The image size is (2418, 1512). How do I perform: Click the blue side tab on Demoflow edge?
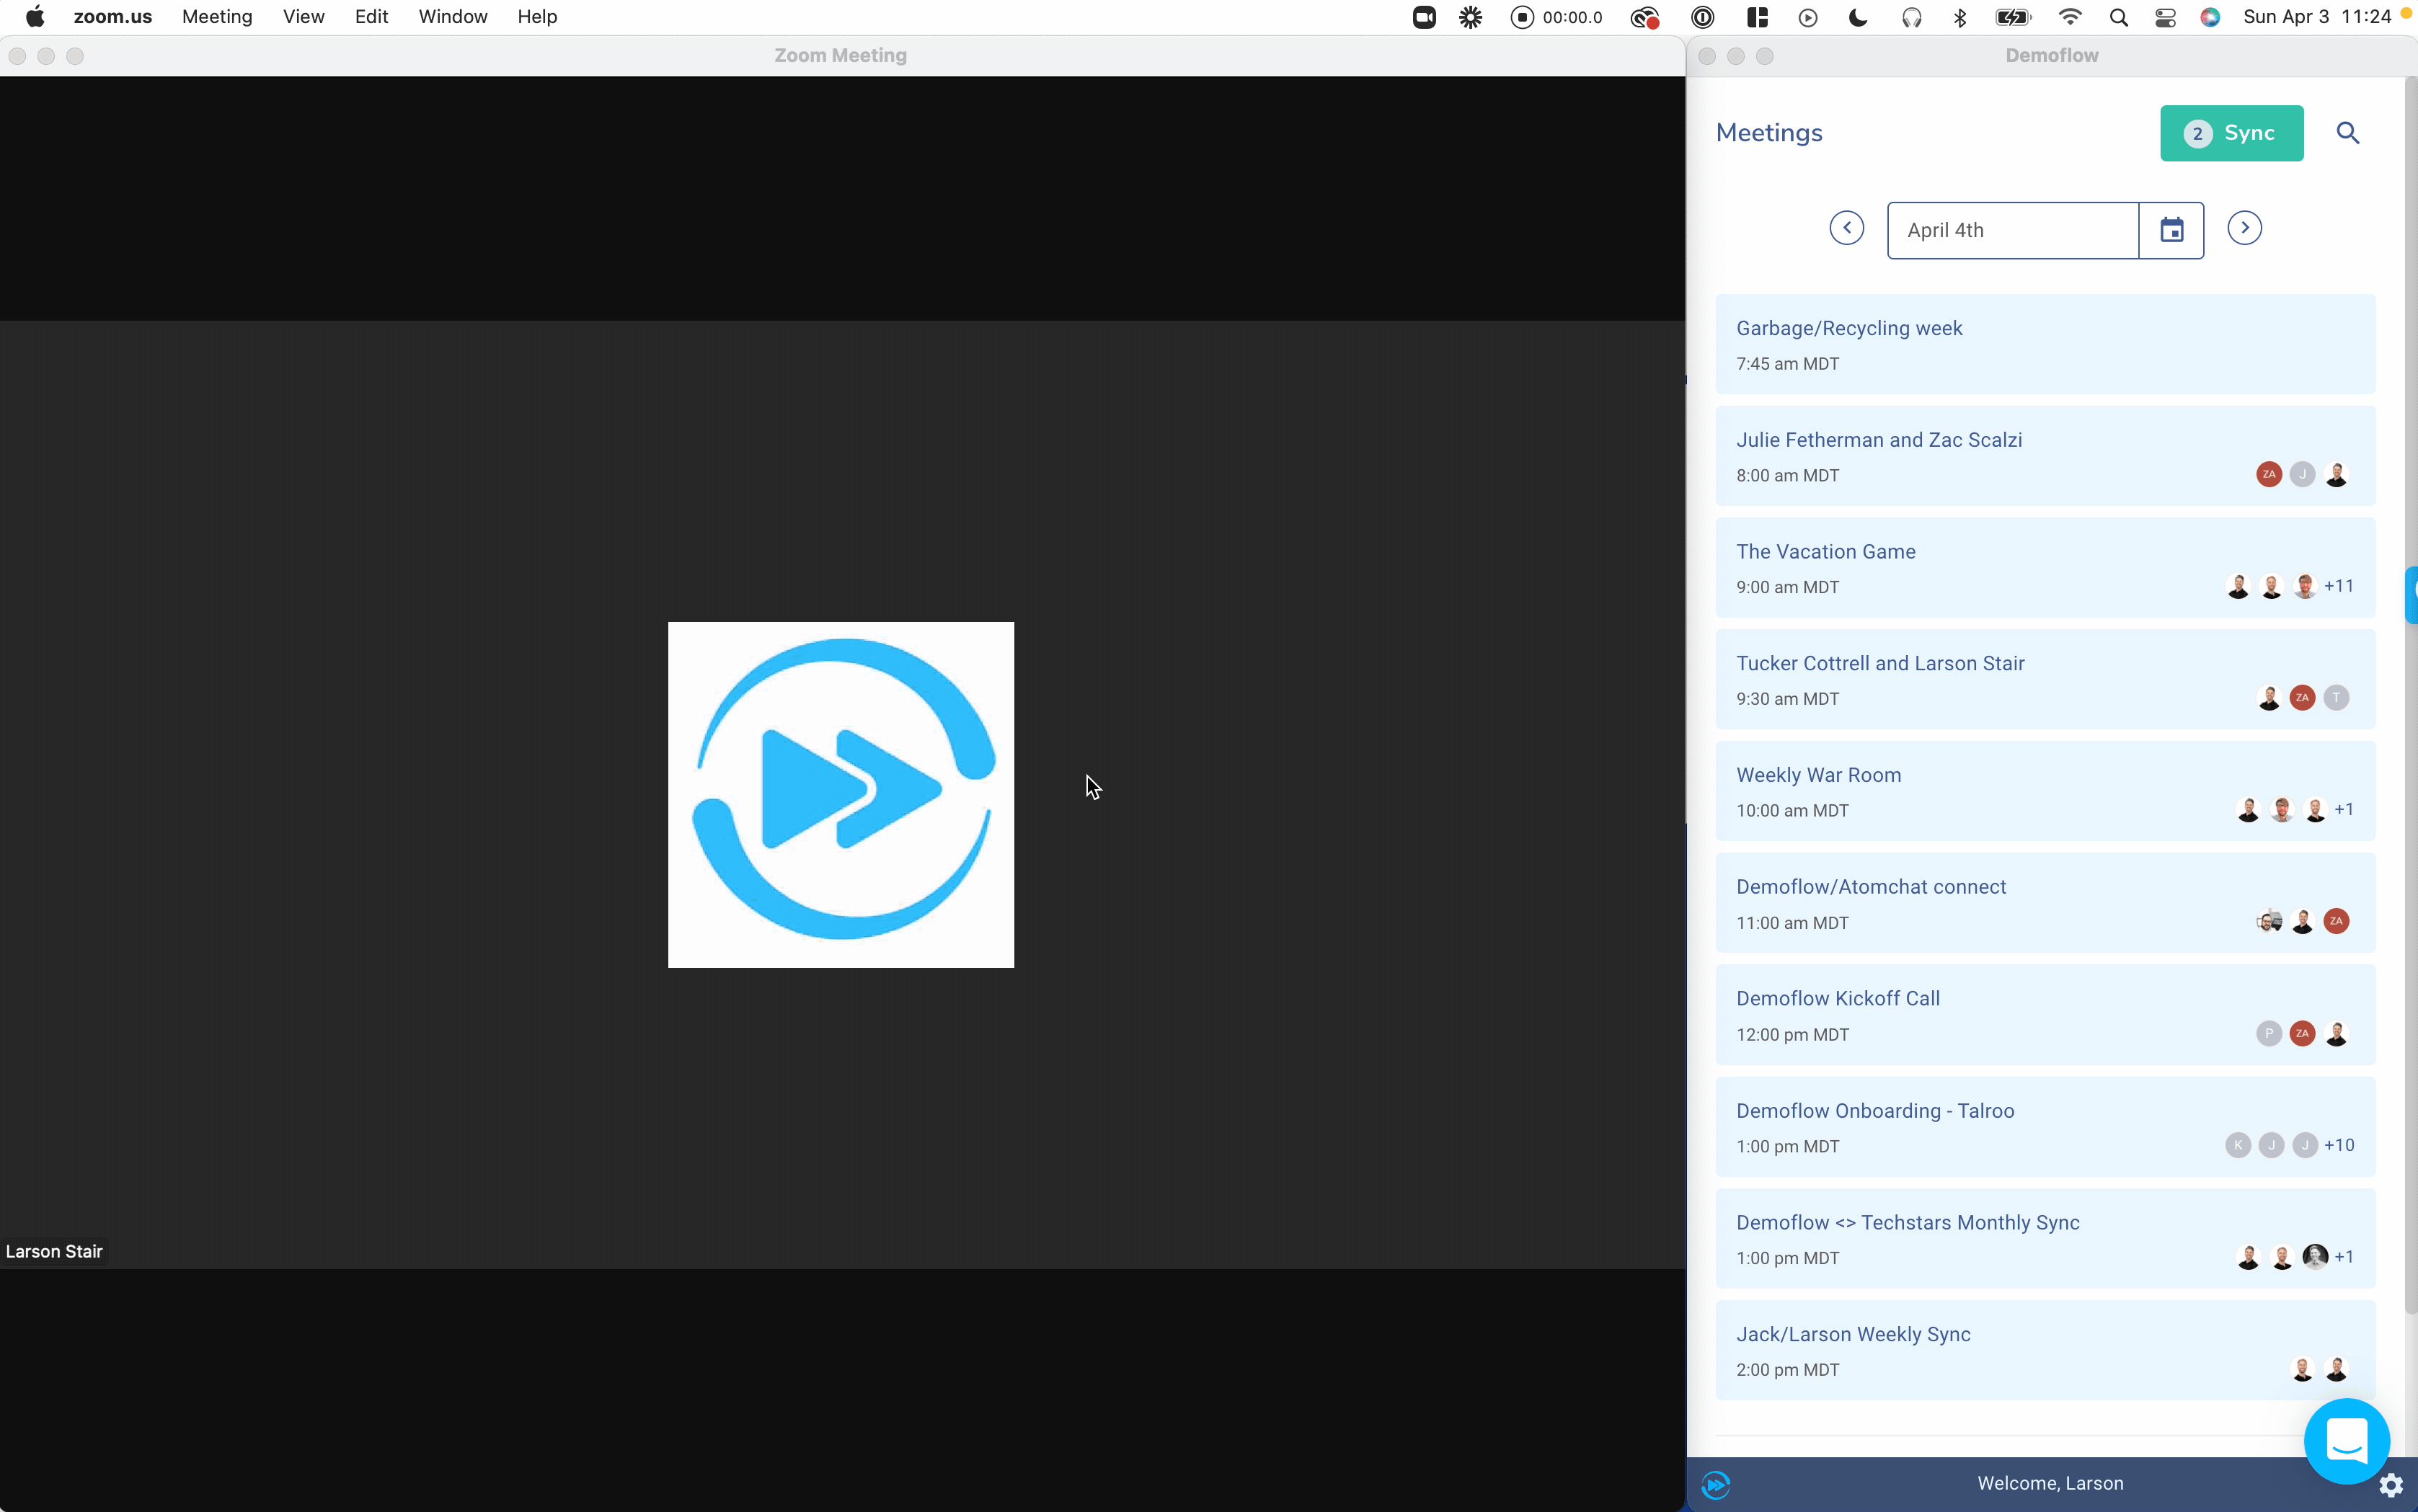tap(2411, 596)
